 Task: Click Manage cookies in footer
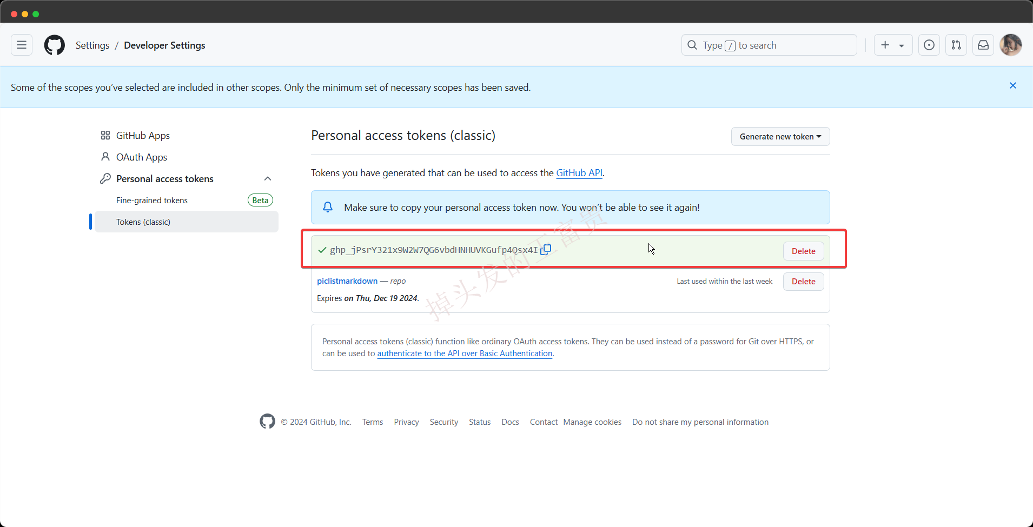coord(592,422)
